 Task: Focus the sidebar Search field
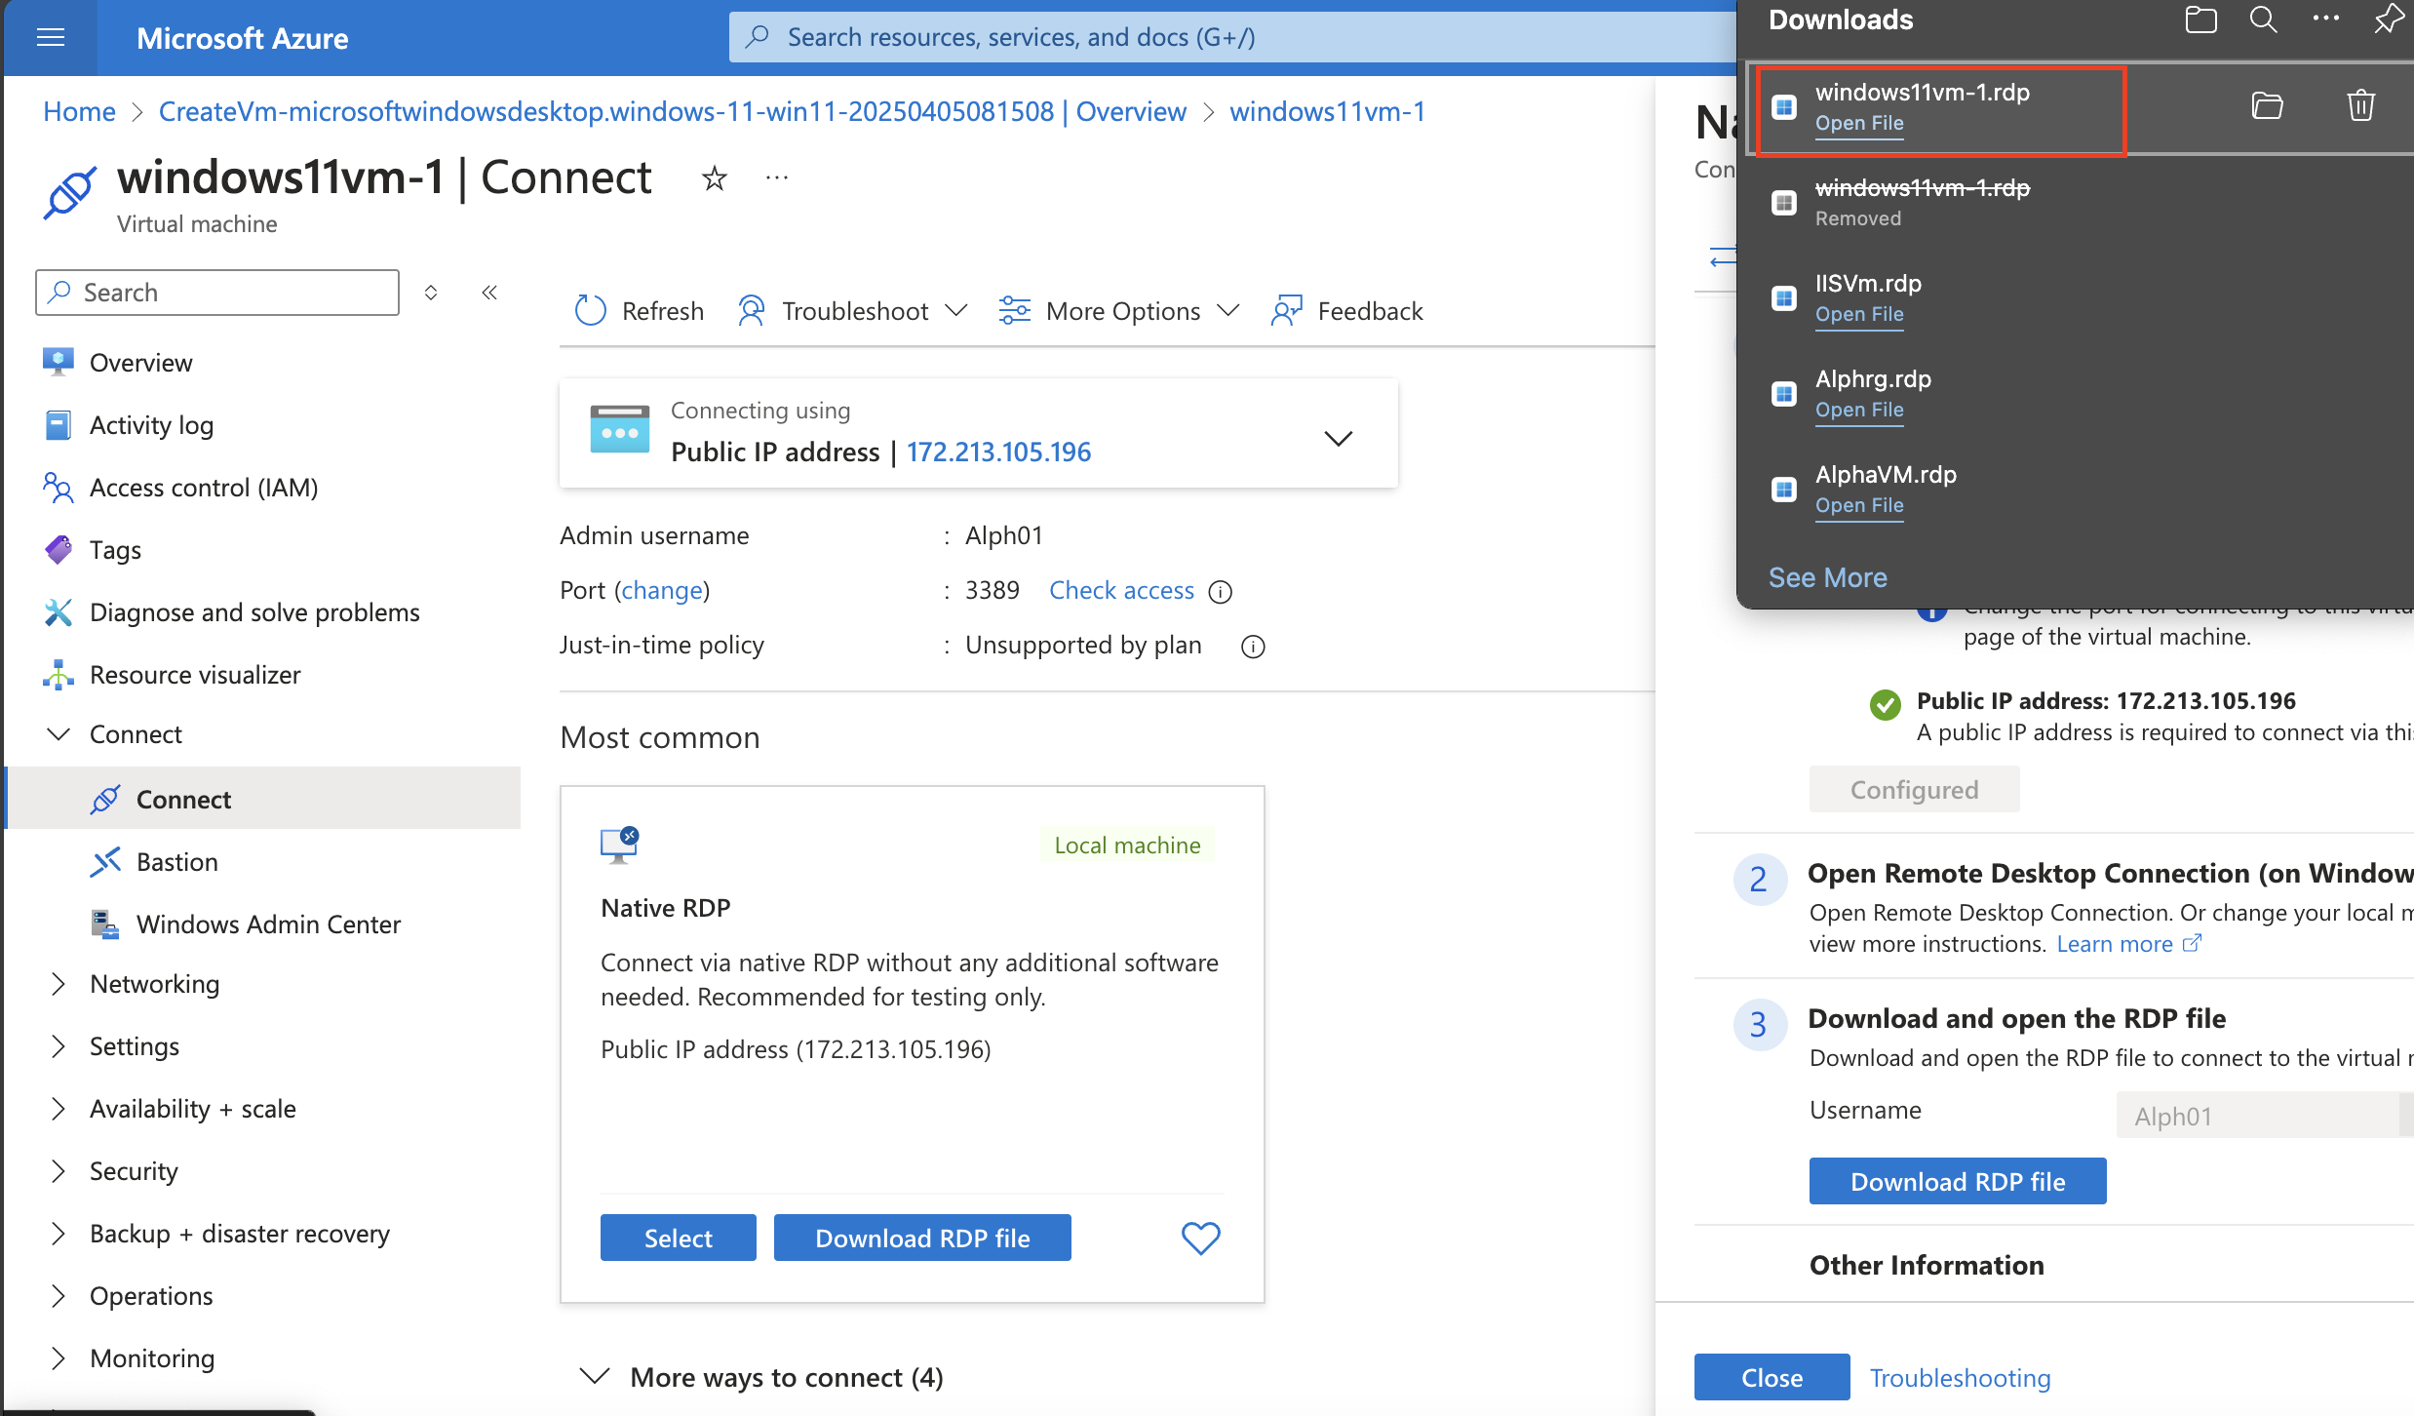tap(217, 293)
